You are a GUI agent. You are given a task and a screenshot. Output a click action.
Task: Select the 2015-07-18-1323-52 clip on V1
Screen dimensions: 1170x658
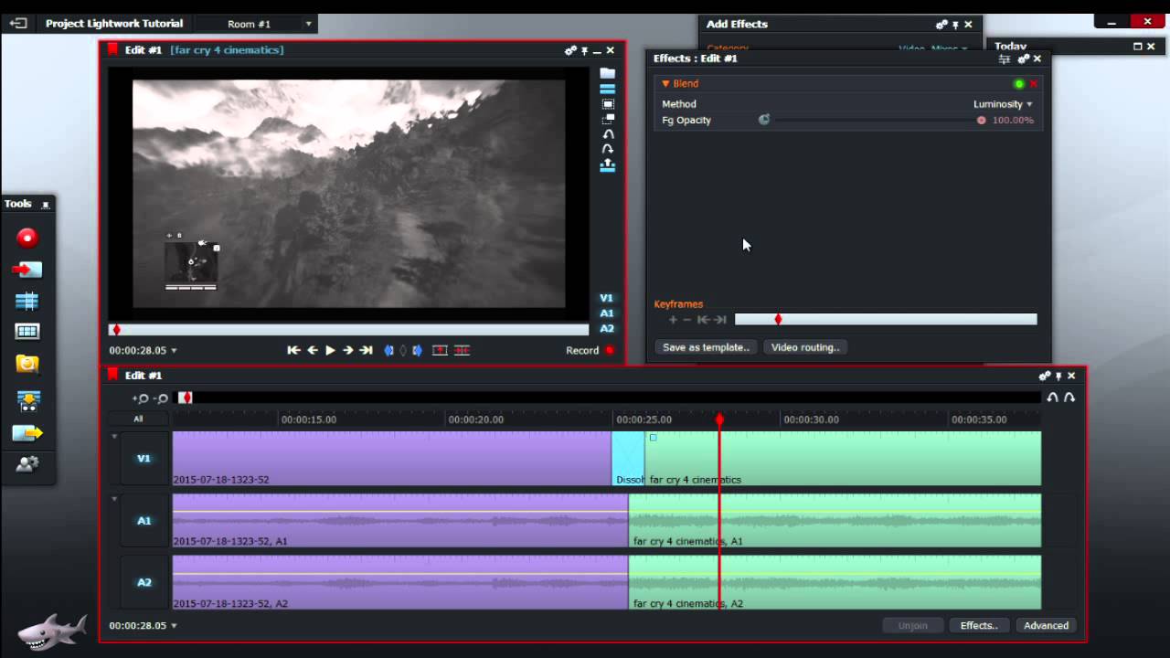point(391,459)
